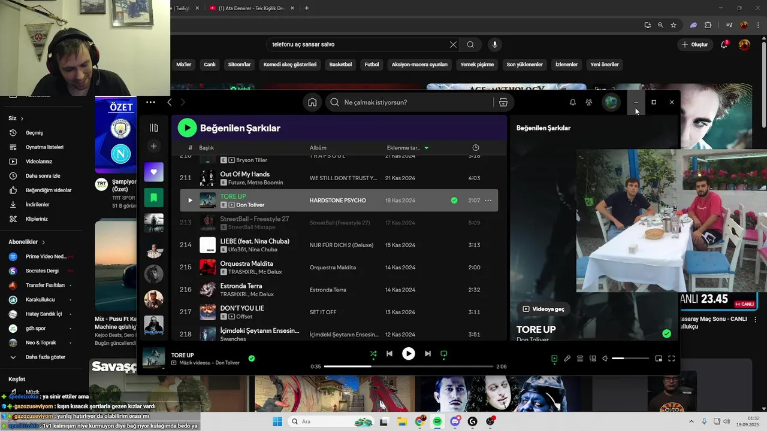Image resolution: width=767 pixels, height=431 pixels.
Task: Open YouTube Geçmiş in sidebar
Action: pos(34,133)
